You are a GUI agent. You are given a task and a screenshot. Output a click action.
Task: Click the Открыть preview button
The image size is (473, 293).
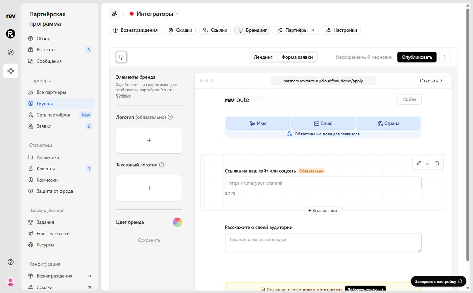click(x=431, y=81)
